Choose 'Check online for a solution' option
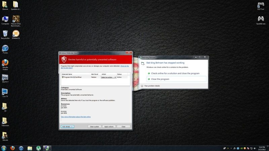 point(175,73)
